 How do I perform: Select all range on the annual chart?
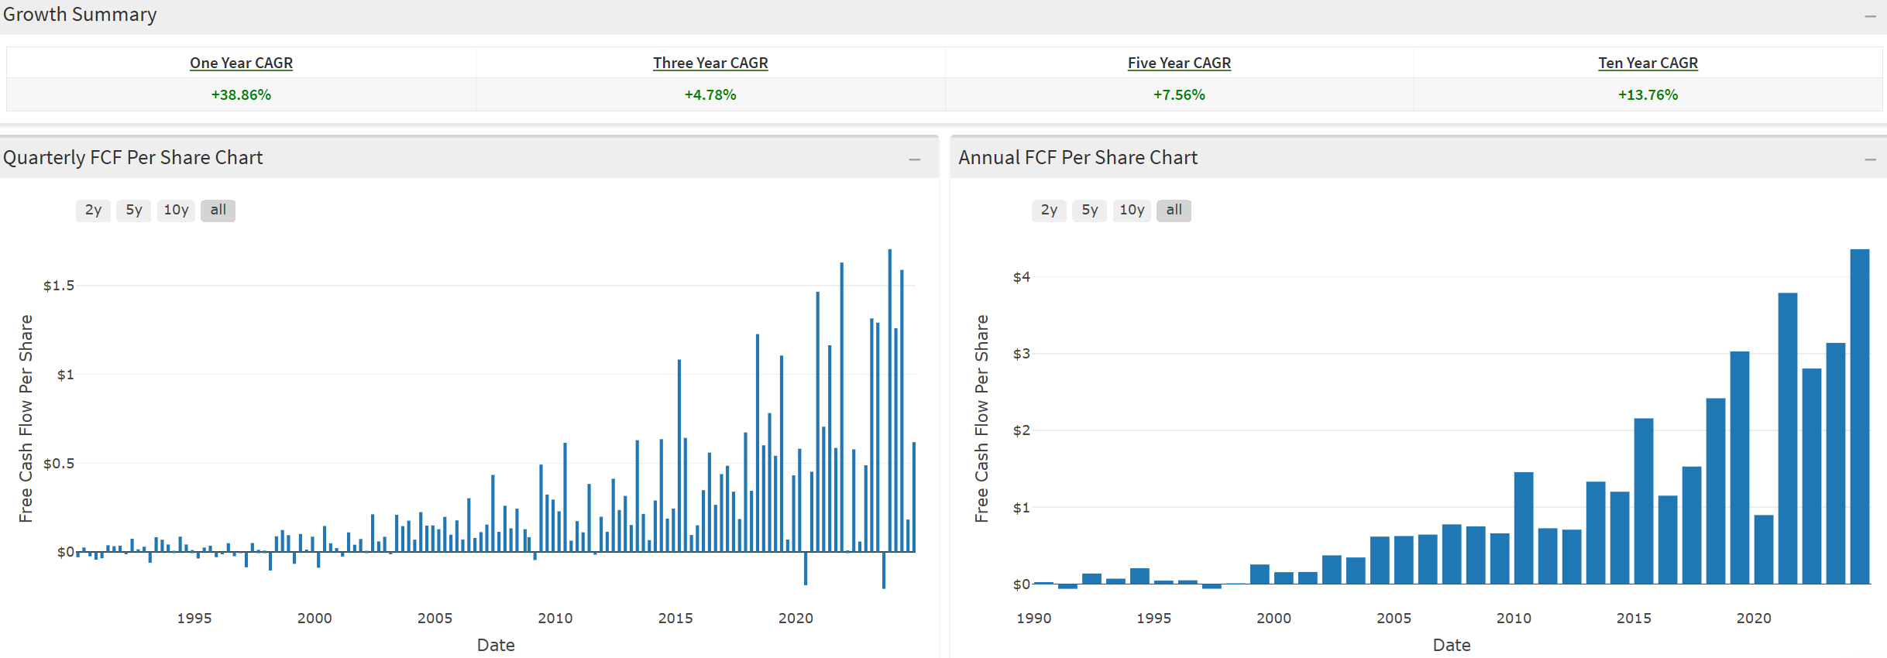(1174, 210)
